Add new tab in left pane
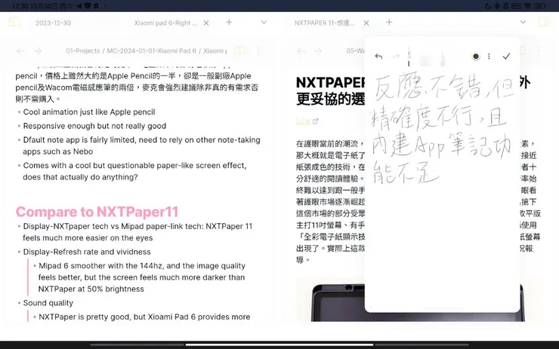This screenshot has width=559, height=349. [x=229, y=22]
